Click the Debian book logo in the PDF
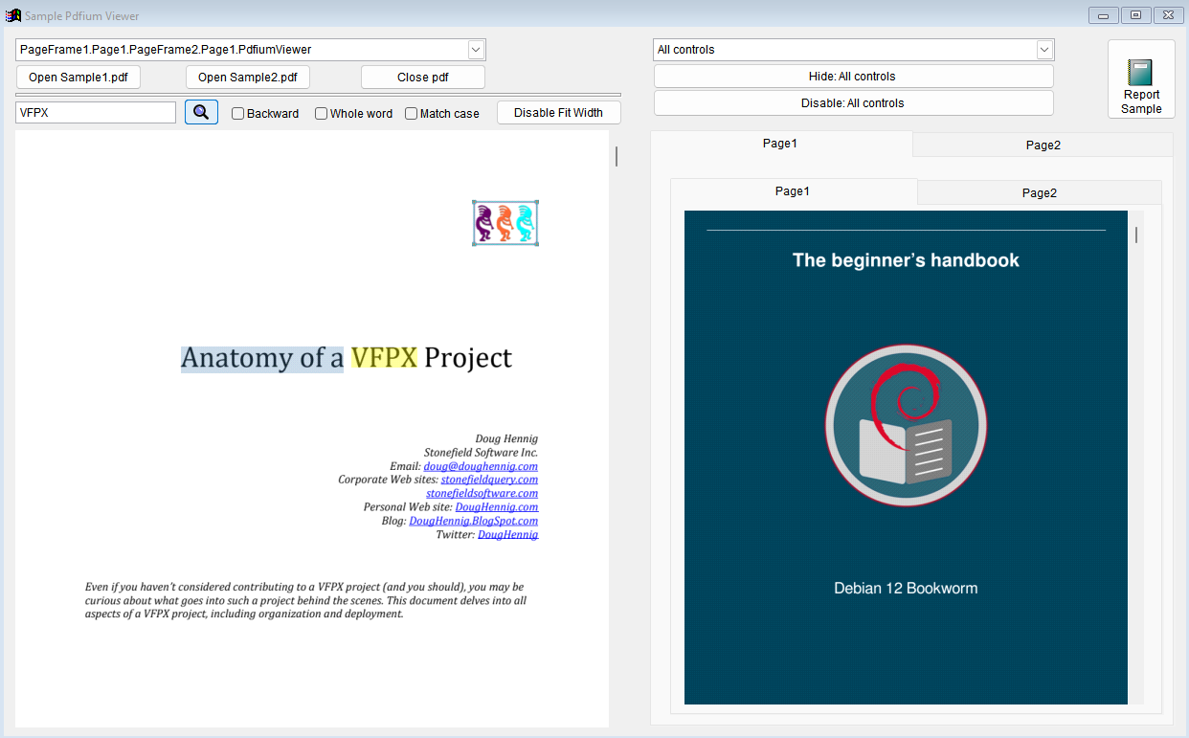The image size is (1189, 738). [x=906, y=424]
